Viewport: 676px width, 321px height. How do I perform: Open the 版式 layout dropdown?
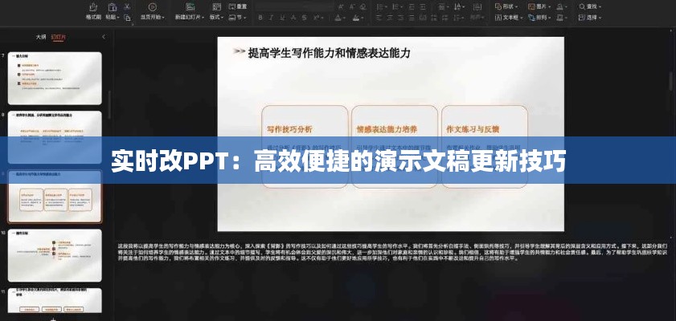[x=216, y=16]
